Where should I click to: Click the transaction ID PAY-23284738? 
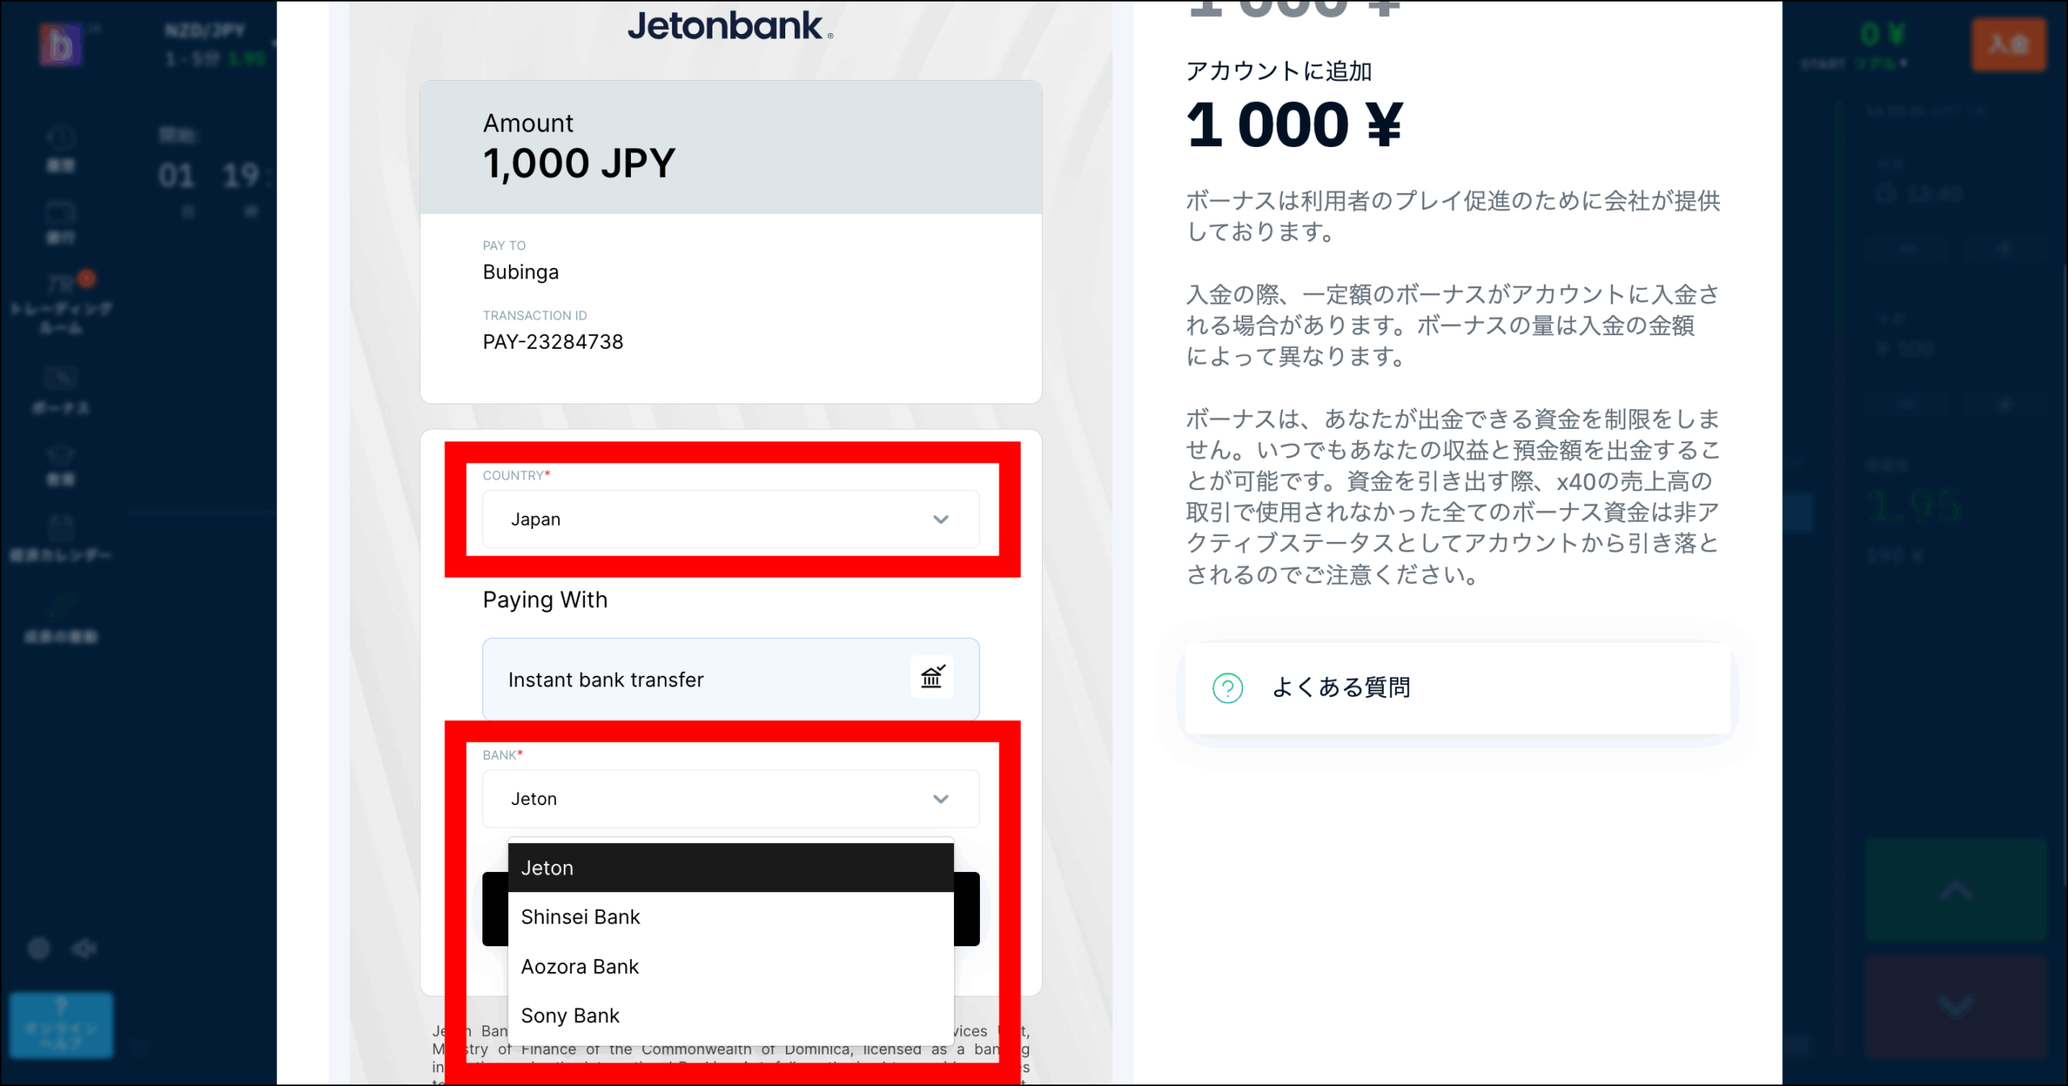click(553, 342)
